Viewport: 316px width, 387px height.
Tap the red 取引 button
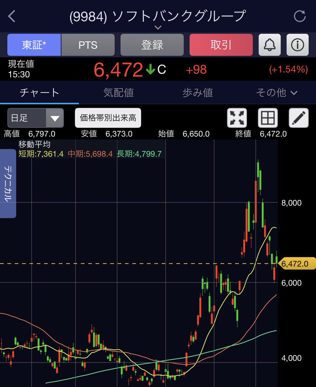(x=221, y=45)
